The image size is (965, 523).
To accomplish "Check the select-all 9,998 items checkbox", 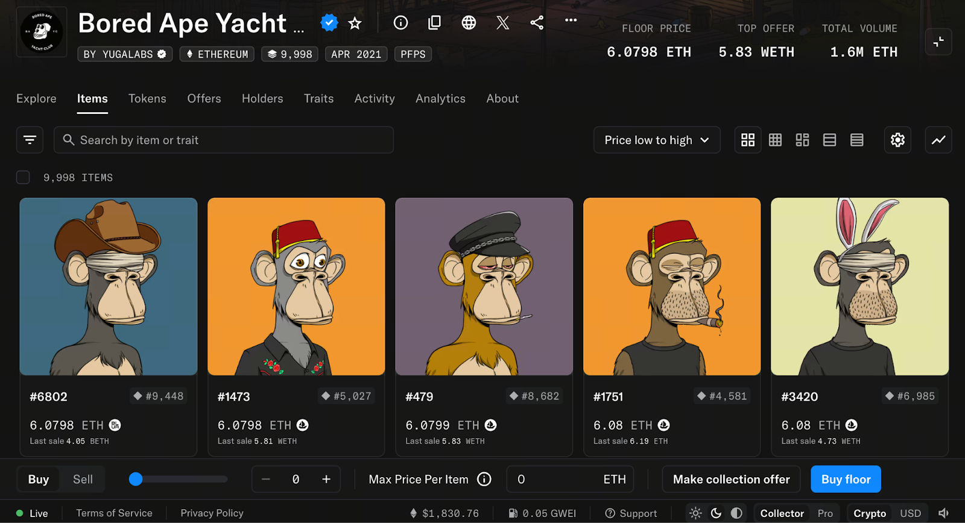I will click(23, 177).
